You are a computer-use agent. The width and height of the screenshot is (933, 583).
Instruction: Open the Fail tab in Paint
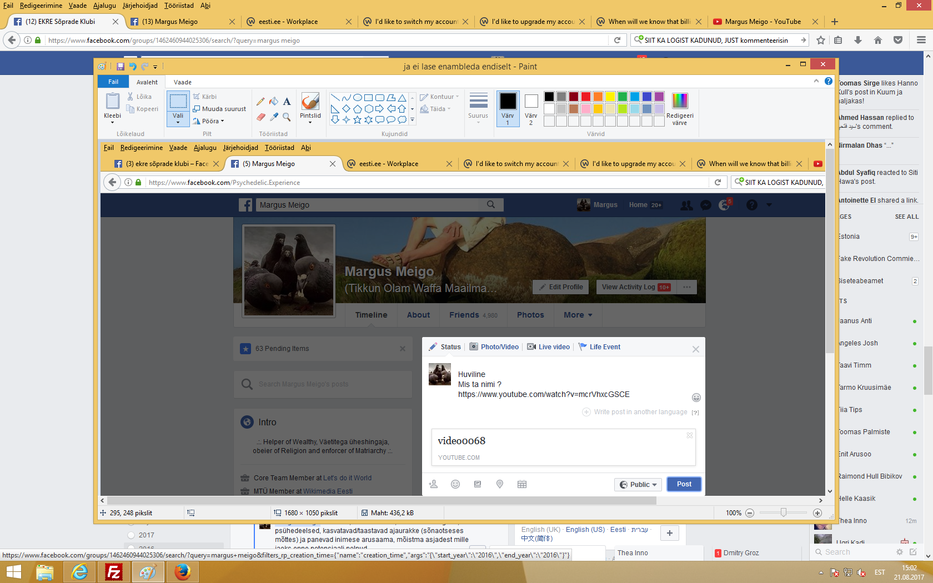113,82
